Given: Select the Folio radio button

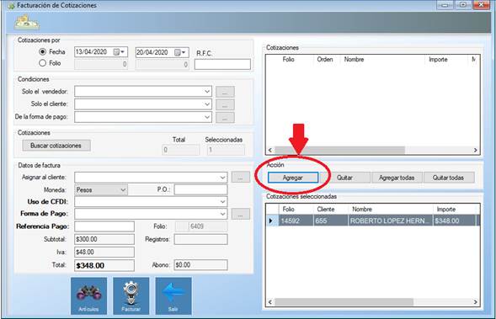Looking at the screenshot, I should point(42,63).
